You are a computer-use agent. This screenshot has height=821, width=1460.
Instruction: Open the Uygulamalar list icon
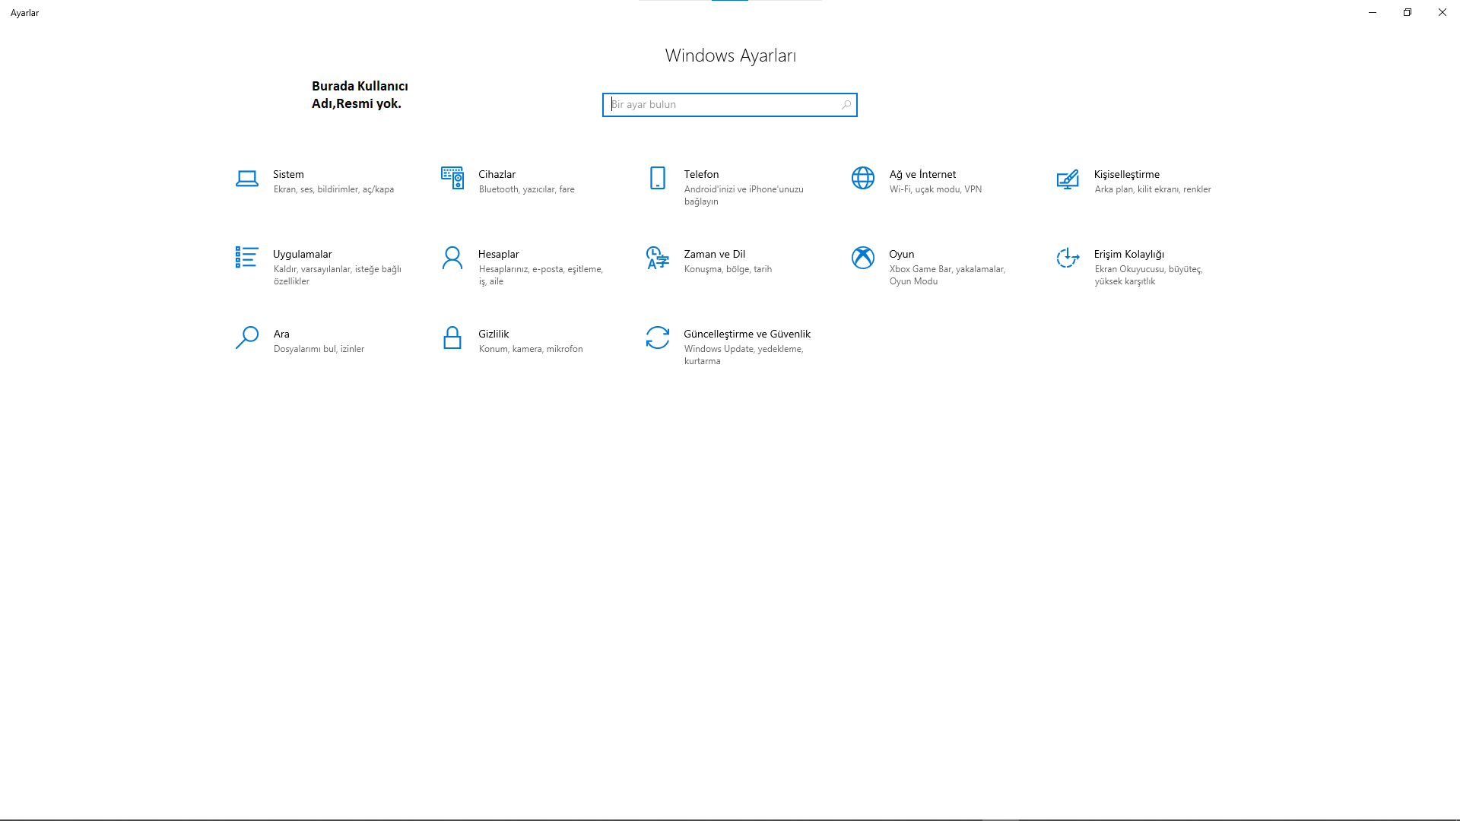click(246, 257)
